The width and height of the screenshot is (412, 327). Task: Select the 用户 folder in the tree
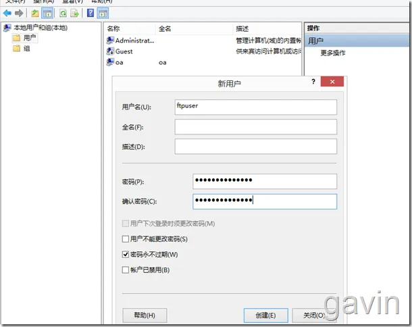[25, 38]
